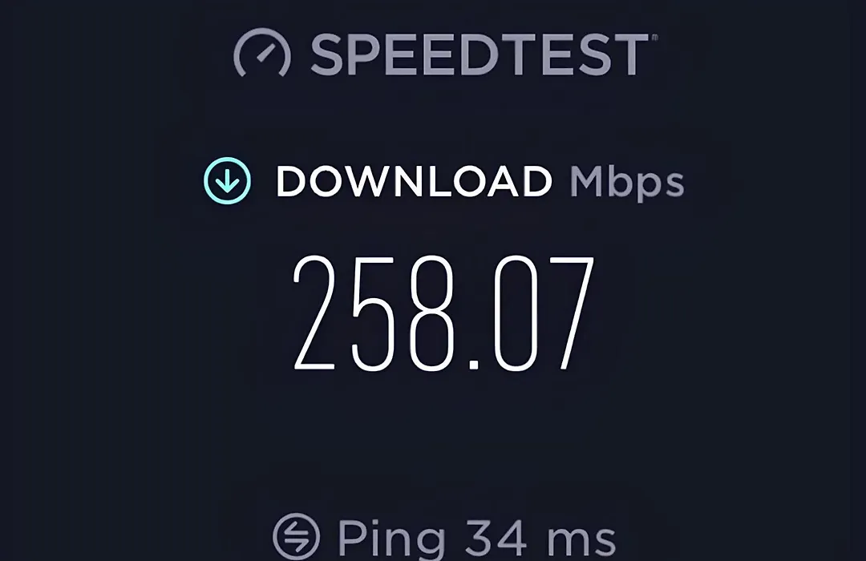Click the leading digit 2 of the speed
Screen dimensions: 866x561
coord(314,313)
